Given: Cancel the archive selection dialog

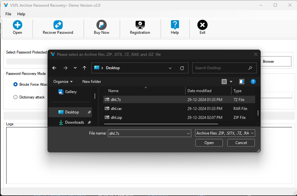Looking at the screenshot, I should (241, 143).
